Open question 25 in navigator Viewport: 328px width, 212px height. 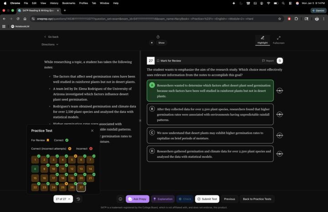pyautogui.click(x=63, y=187)
